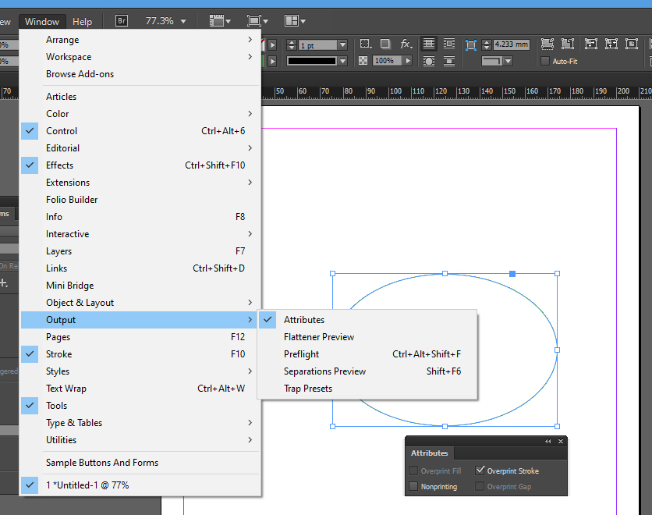Viewport: 652px width, 515px height.
Task: Select Text Wrap in the Window menu
Action: [66, 389]
